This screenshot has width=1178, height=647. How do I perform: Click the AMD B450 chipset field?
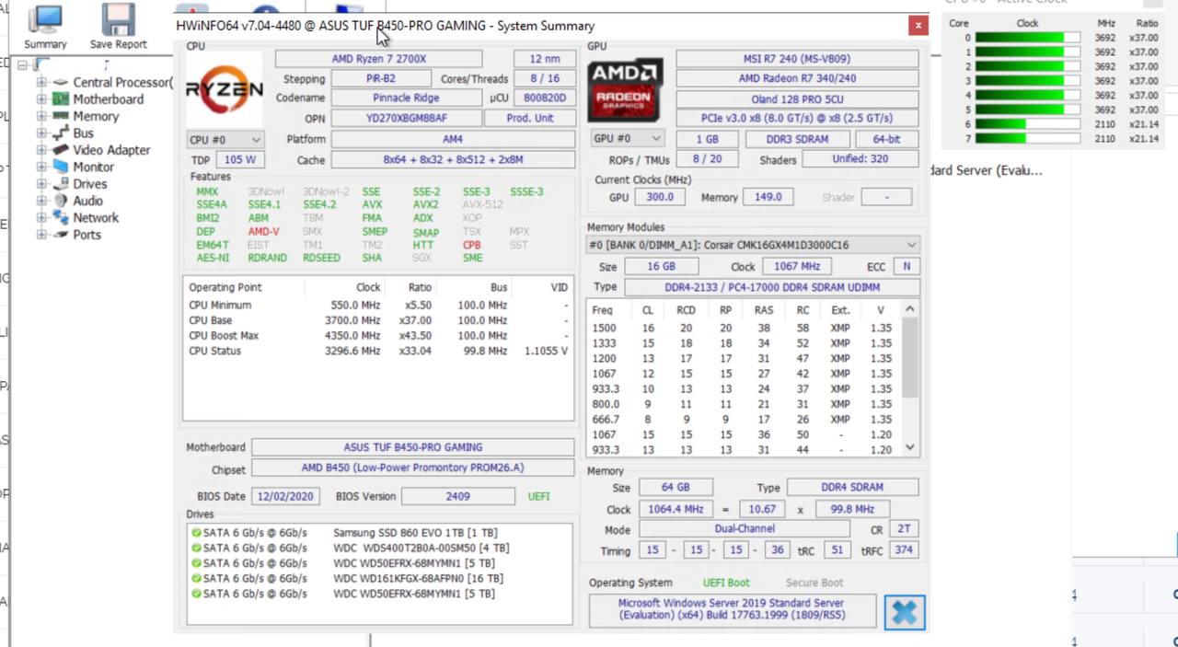(412, 468)
